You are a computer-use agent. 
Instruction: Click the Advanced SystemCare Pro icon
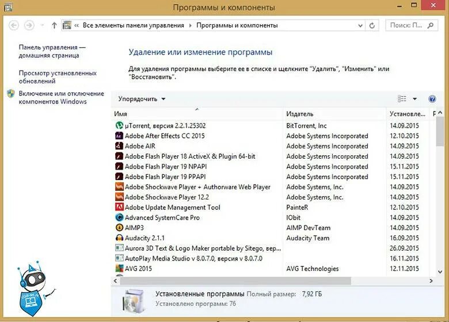119,217
